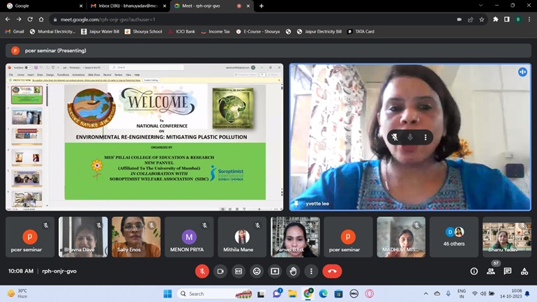Open meeting details info icon
The width and height of the screenshot is (537, 302).
(474, 271)
